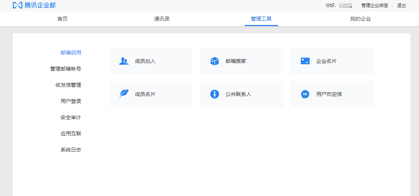Image resolution: width=419 pixels, height=196 pixels.
Task: Open 管理邮箱帐号 in the sidebar
Action: tap(66, 69)
